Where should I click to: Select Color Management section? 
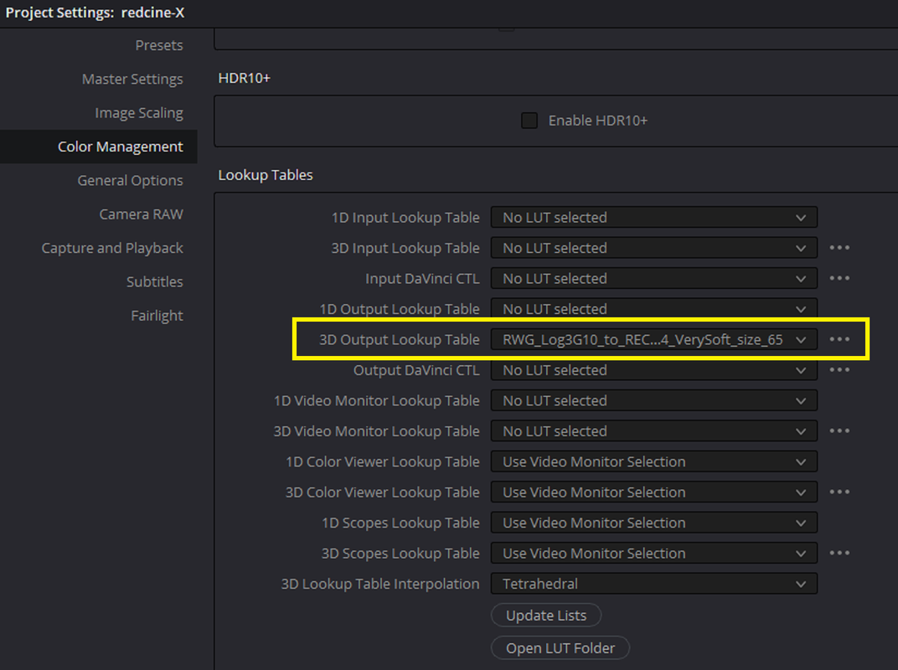coord(99,147)
